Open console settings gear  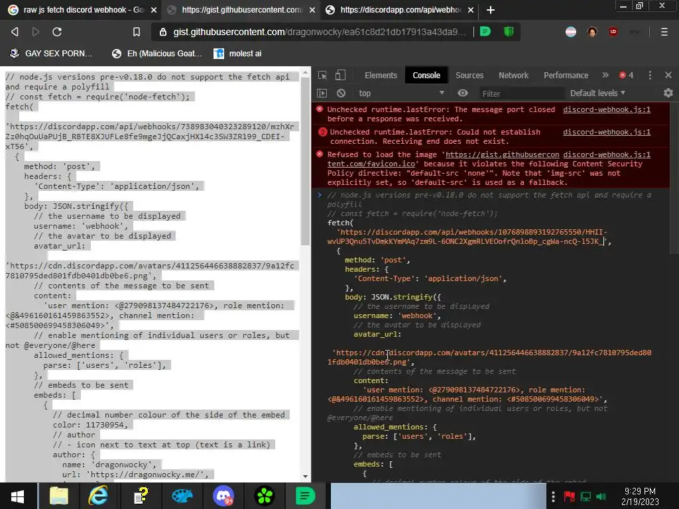pyautogui.click(x=668, y=93)
